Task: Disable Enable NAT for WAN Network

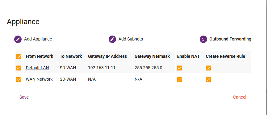Action: pos(179,79)
